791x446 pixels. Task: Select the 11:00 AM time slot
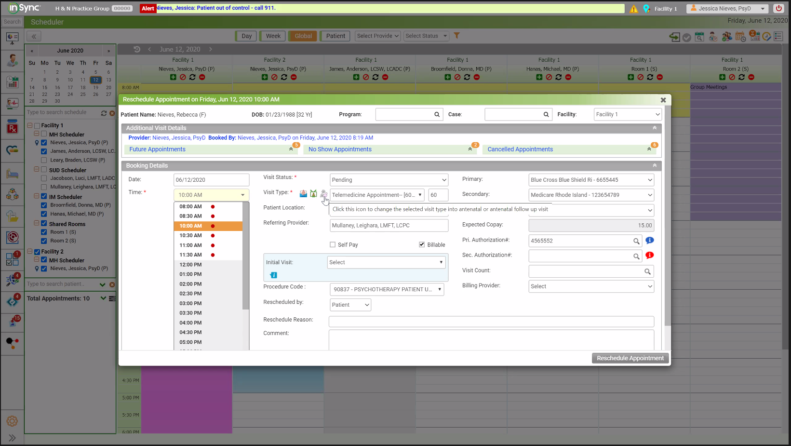[x=191, y=245]
